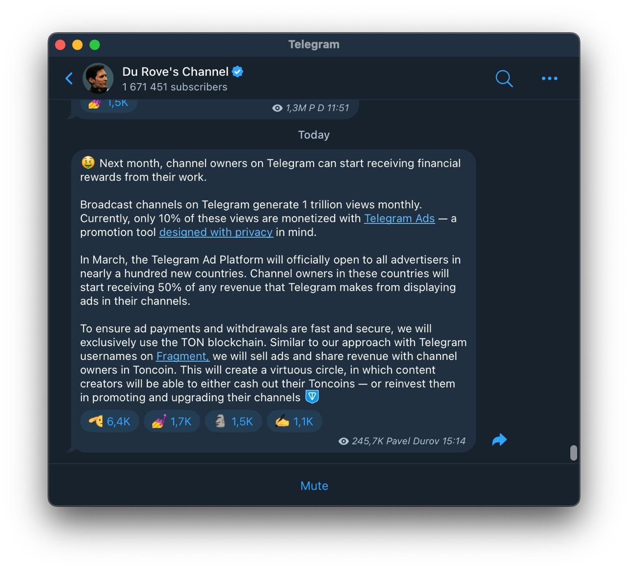
Task: Open the Fragment link
Action: coord(183,356)
